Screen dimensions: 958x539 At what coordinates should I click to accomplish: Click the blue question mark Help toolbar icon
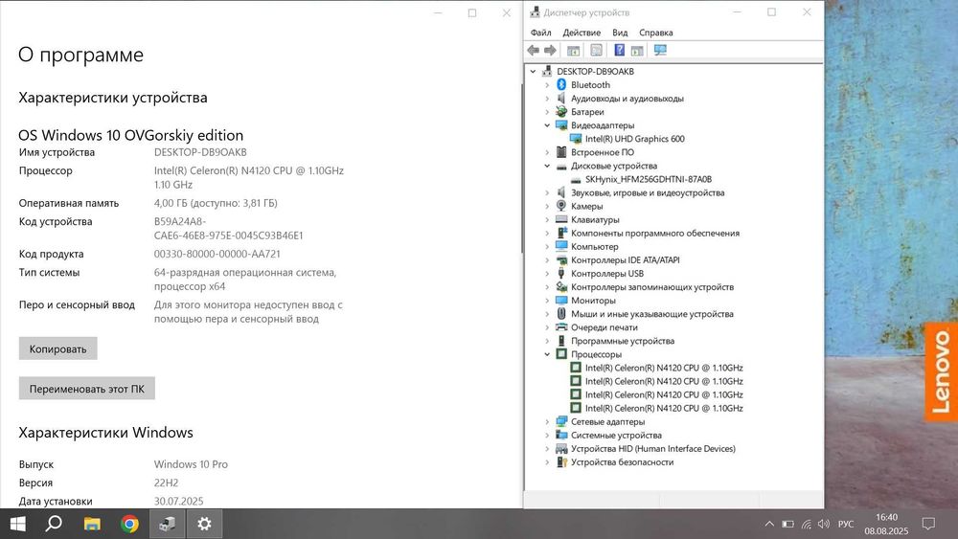[x=619, y=51]
